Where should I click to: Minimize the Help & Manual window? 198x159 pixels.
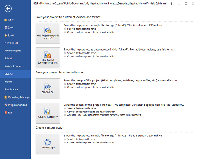tap(179, 3)
